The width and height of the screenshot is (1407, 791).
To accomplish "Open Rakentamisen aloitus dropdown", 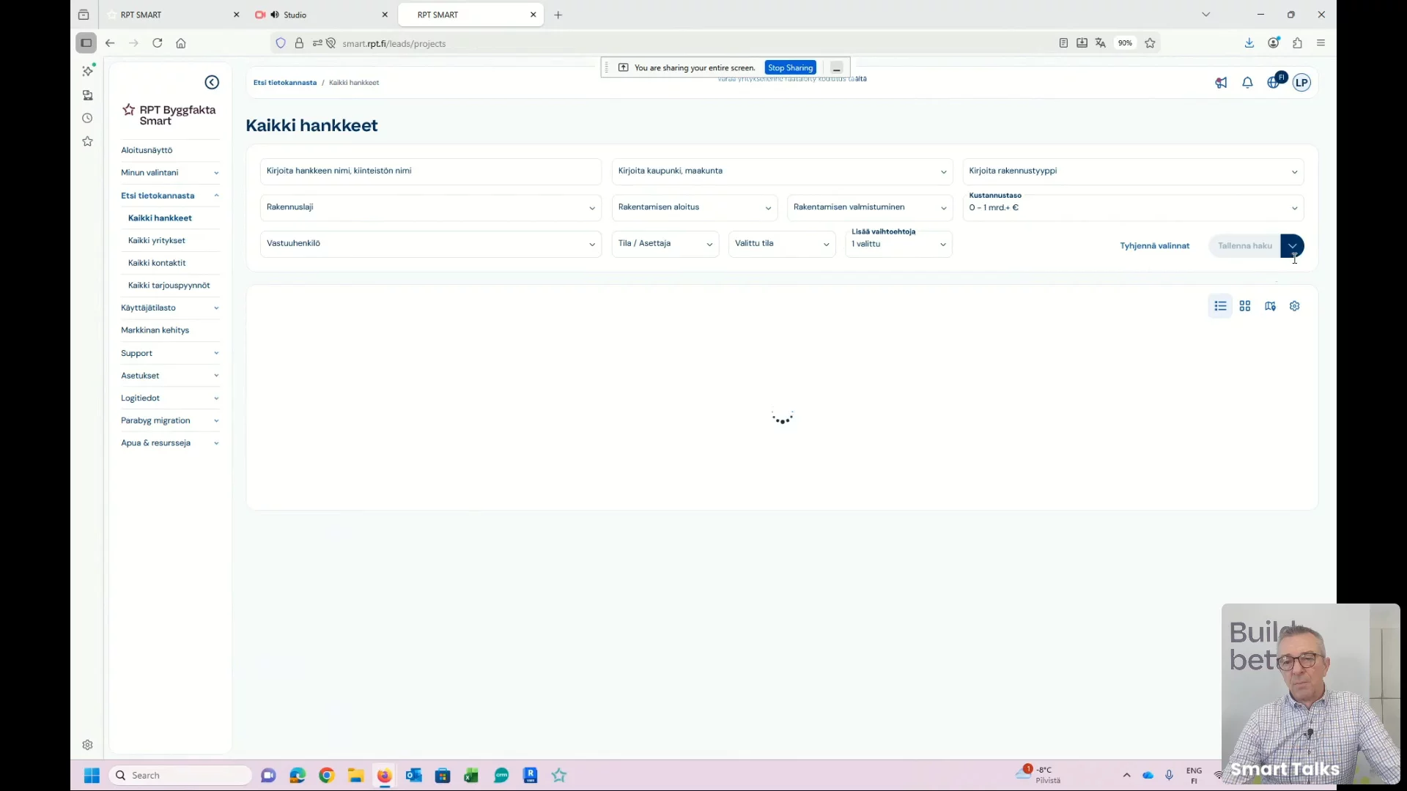I will click(x=694, y=208).
